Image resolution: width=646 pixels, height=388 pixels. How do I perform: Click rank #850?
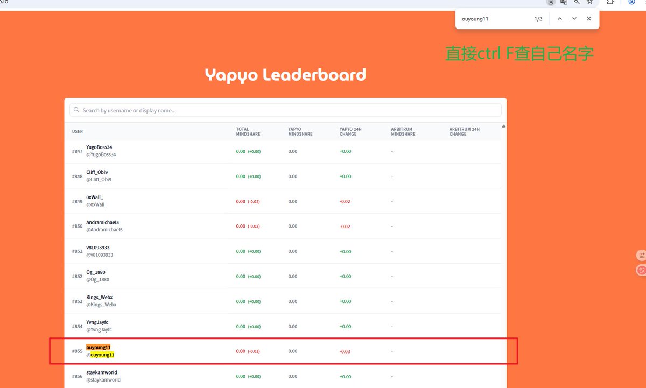pyautogui.click(x=77, y=227)
